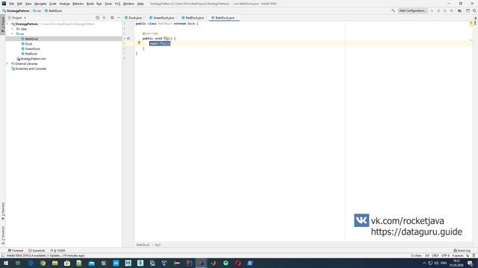Click the Add Configuration button
Viewport: 478px width, 268px height.
point(412,10)
